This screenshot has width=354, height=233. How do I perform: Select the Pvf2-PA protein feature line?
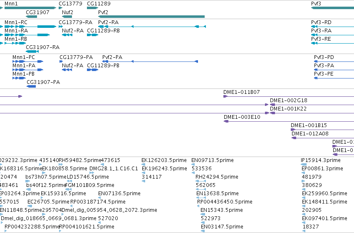[150, 61]
